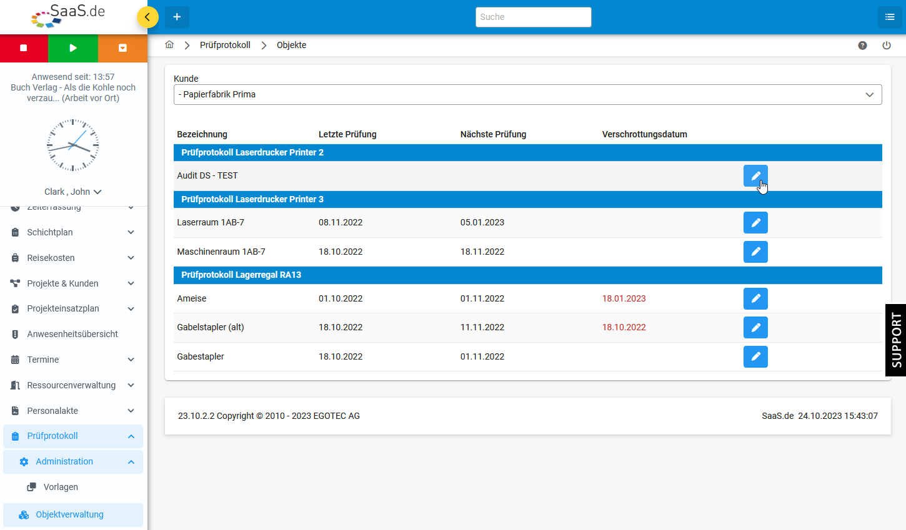Click Prüfprotokoll breadcrumb link

point(225,45)
